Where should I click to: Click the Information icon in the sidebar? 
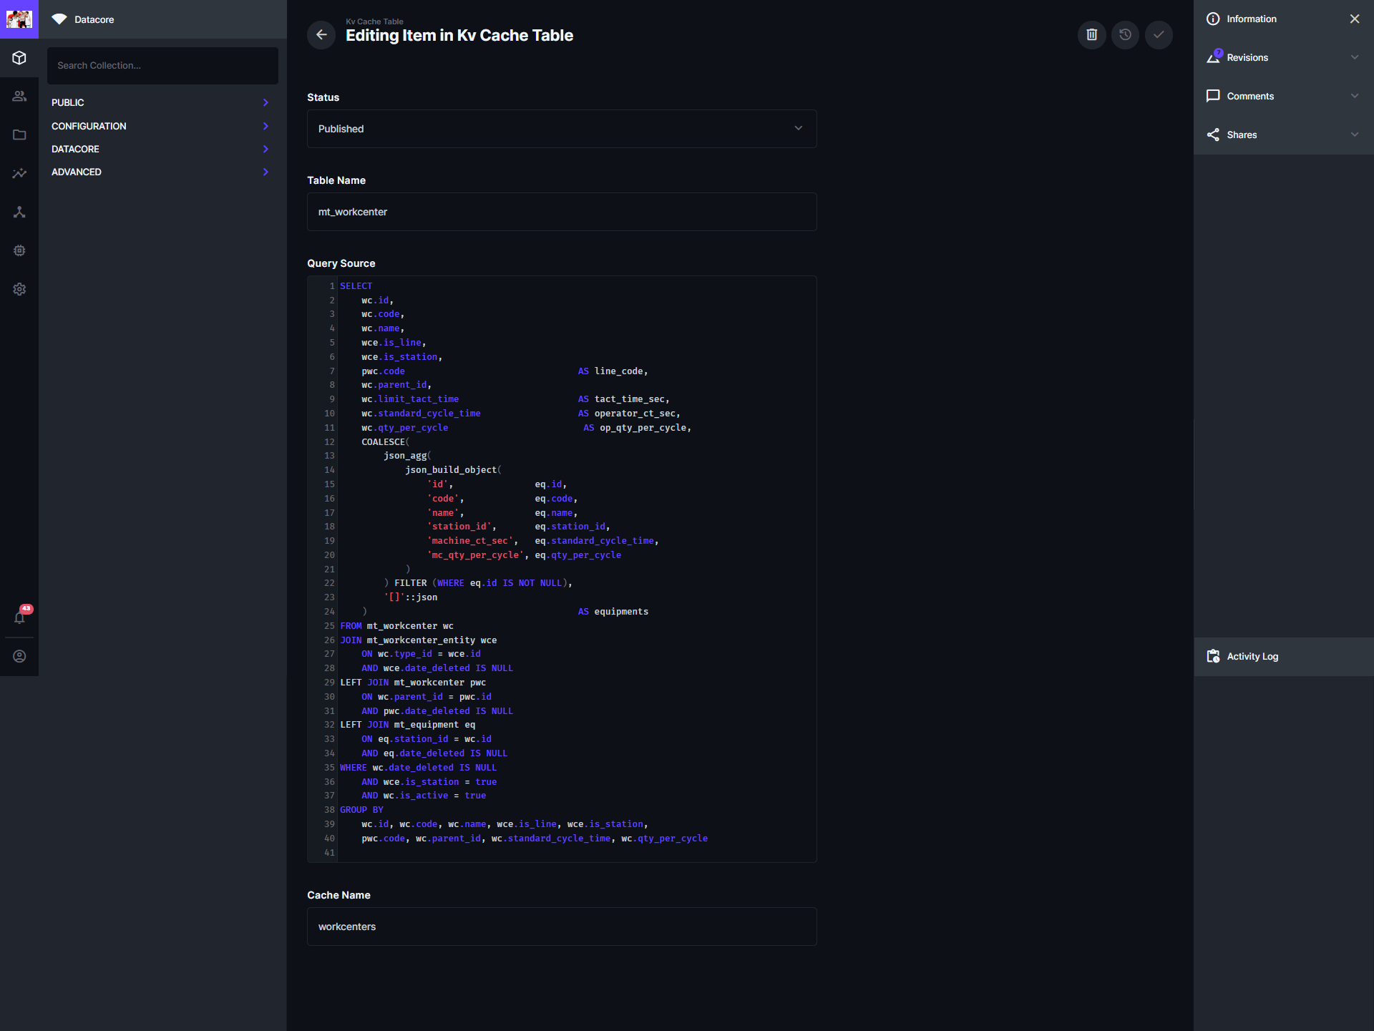pyautogui.click(x=1213, y=19)
